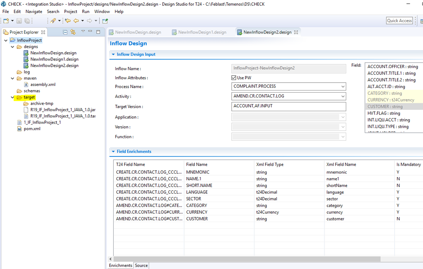Toggle the Use PW checkbox
The image size is (423, 269).
[x=234, y=78]
